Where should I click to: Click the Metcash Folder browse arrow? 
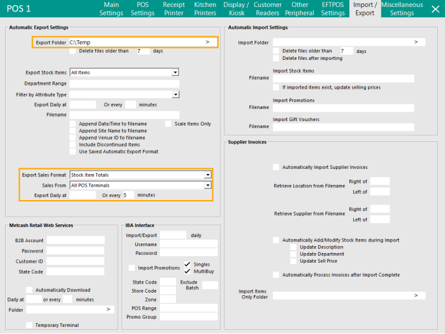coord(108,309)
